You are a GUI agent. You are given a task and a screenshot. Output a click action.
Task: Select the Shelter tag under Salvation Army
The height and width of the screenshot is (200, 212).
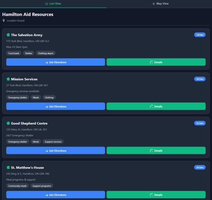click(29, 53)
